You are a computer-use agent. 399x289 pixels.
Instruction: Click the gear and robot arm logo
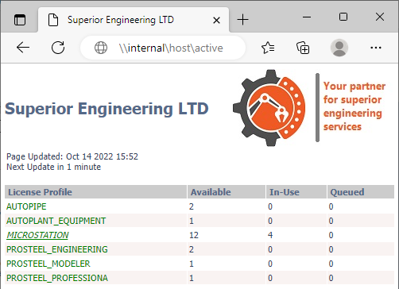pyautogui.click(x=269, y=108)
